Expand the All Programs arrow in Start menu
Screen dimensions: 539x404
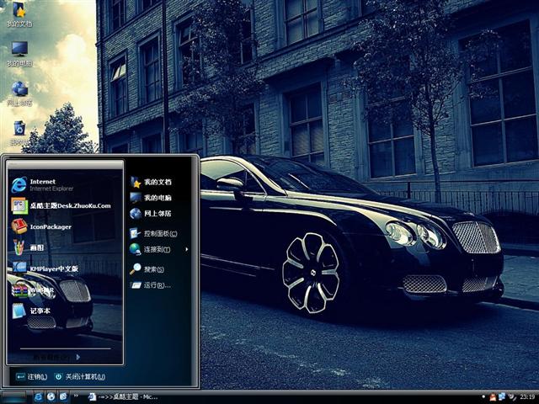click(x=77, y=357)
